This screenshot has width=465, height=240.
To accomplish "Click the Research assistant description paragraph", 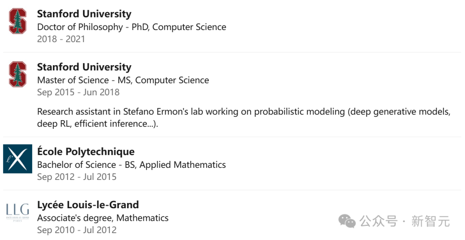I will pyautogui.click(x=244, y=118).
